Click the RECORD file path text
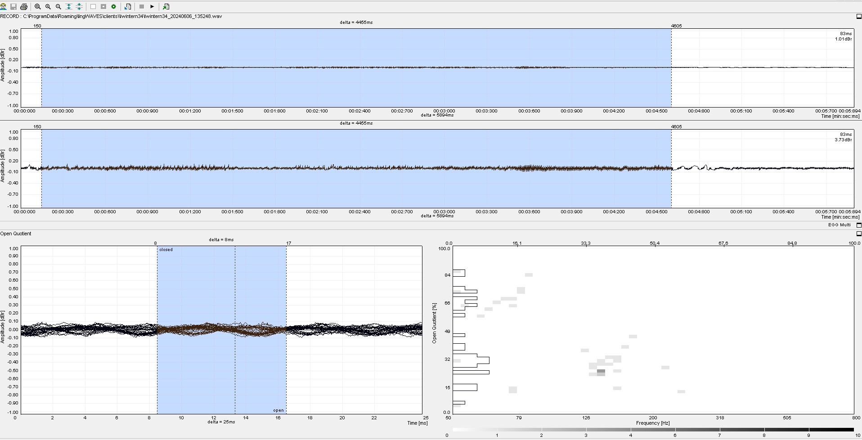The image size is (862, 440). [x=111, y=16]
